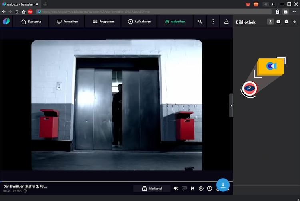Close the waipu.tv - Fernsehen tab
Screen dimensions: 300x201
click(37, 4)
